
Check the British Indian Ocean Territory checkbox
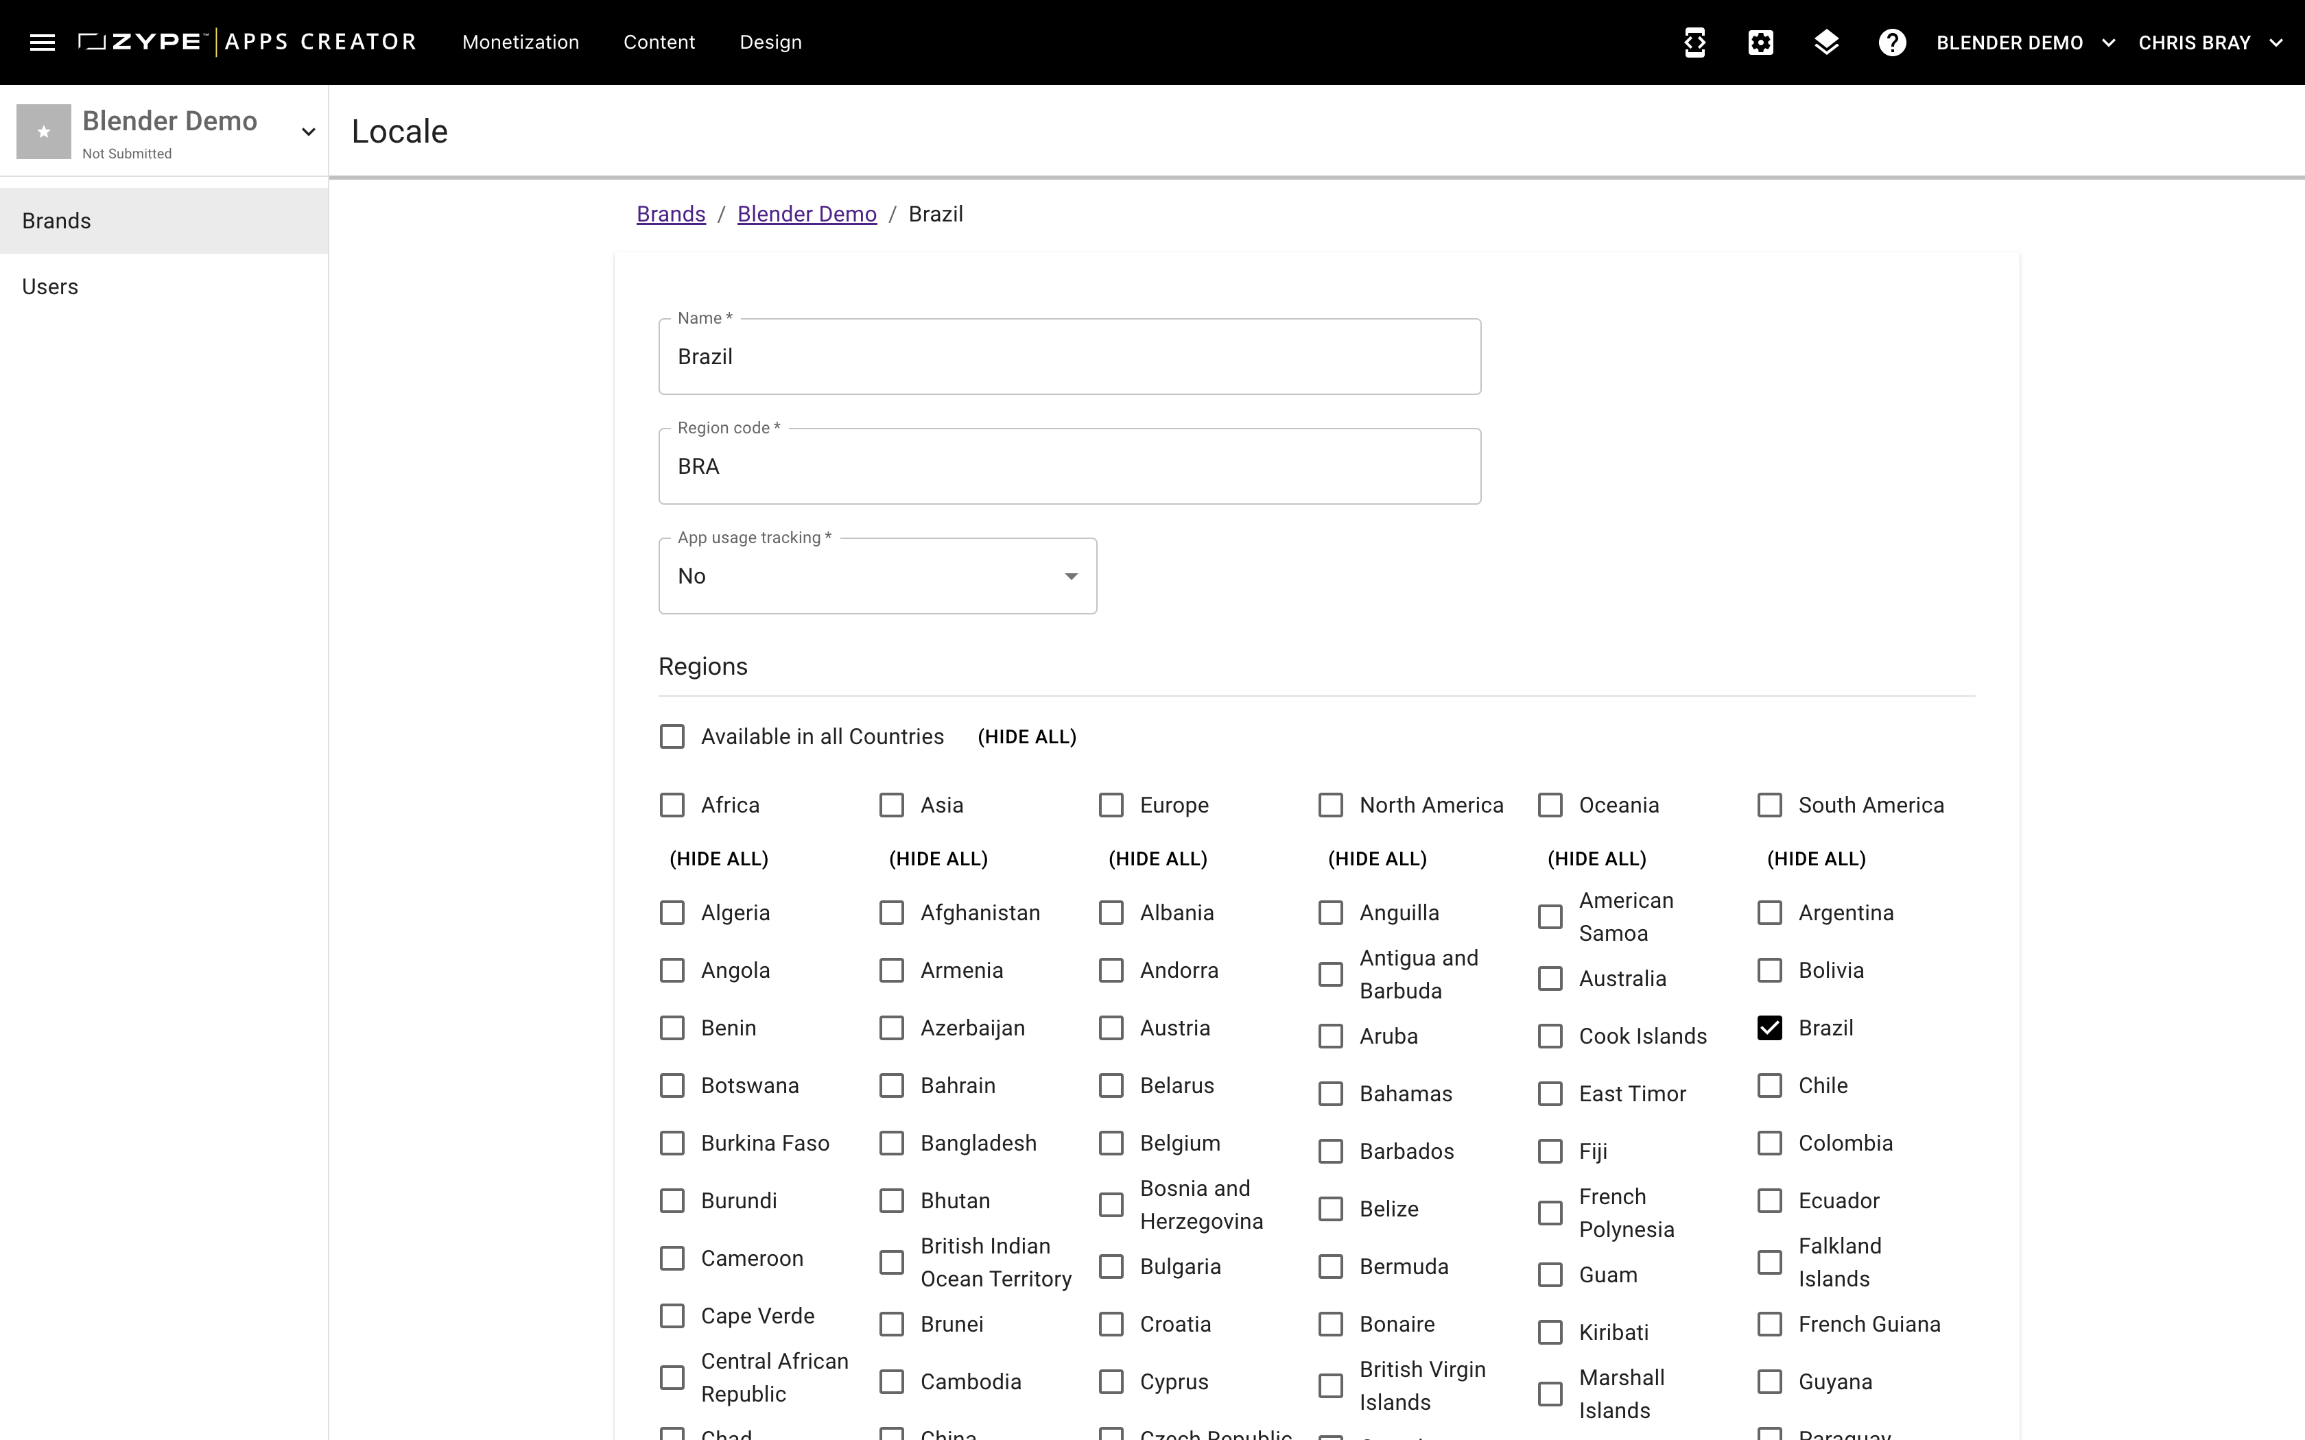(x=892, y=1262)
